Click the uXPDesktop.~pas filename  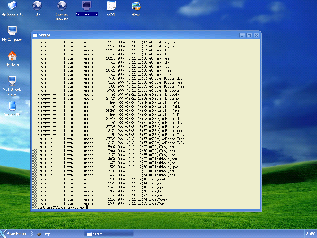163,46
